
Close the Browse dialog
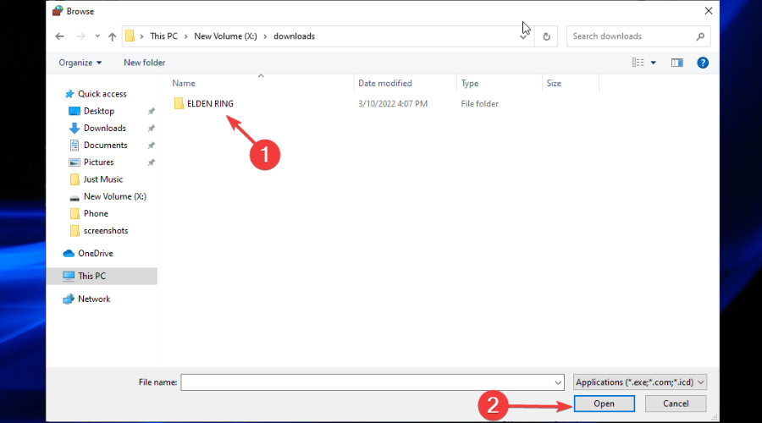(x=709, y=11)
